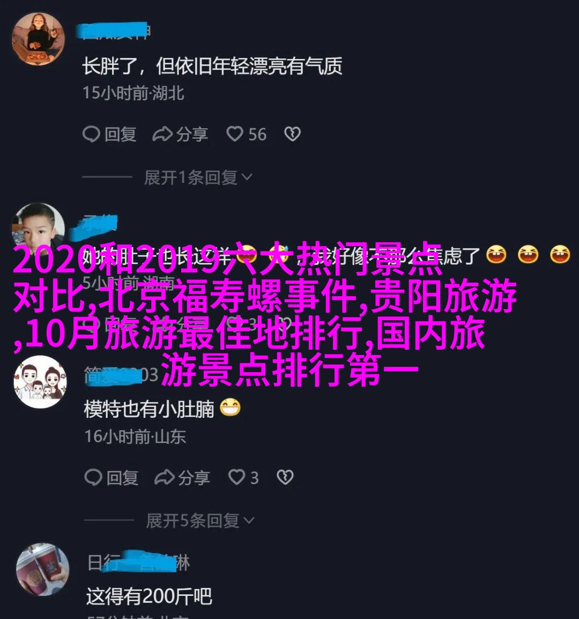Open the red cups avatar profile
Image resolution: width=579 pixels, height=619 pixels.
[x=43, y=569]
